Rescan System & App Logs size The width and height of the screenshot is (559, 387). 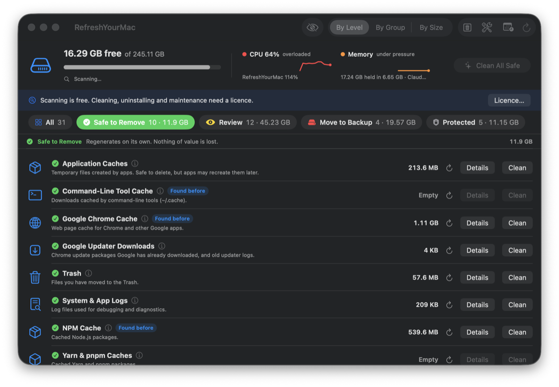[449, 305]
